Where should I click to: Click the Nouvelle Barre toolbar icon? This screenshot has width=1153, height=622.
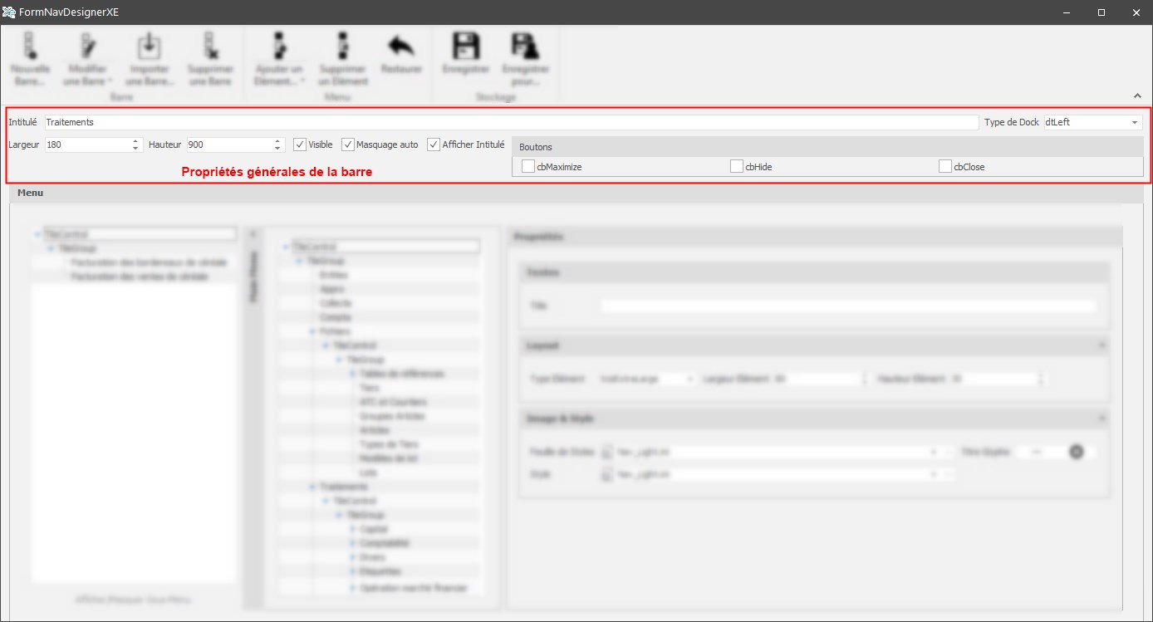[x=30, y=46]
